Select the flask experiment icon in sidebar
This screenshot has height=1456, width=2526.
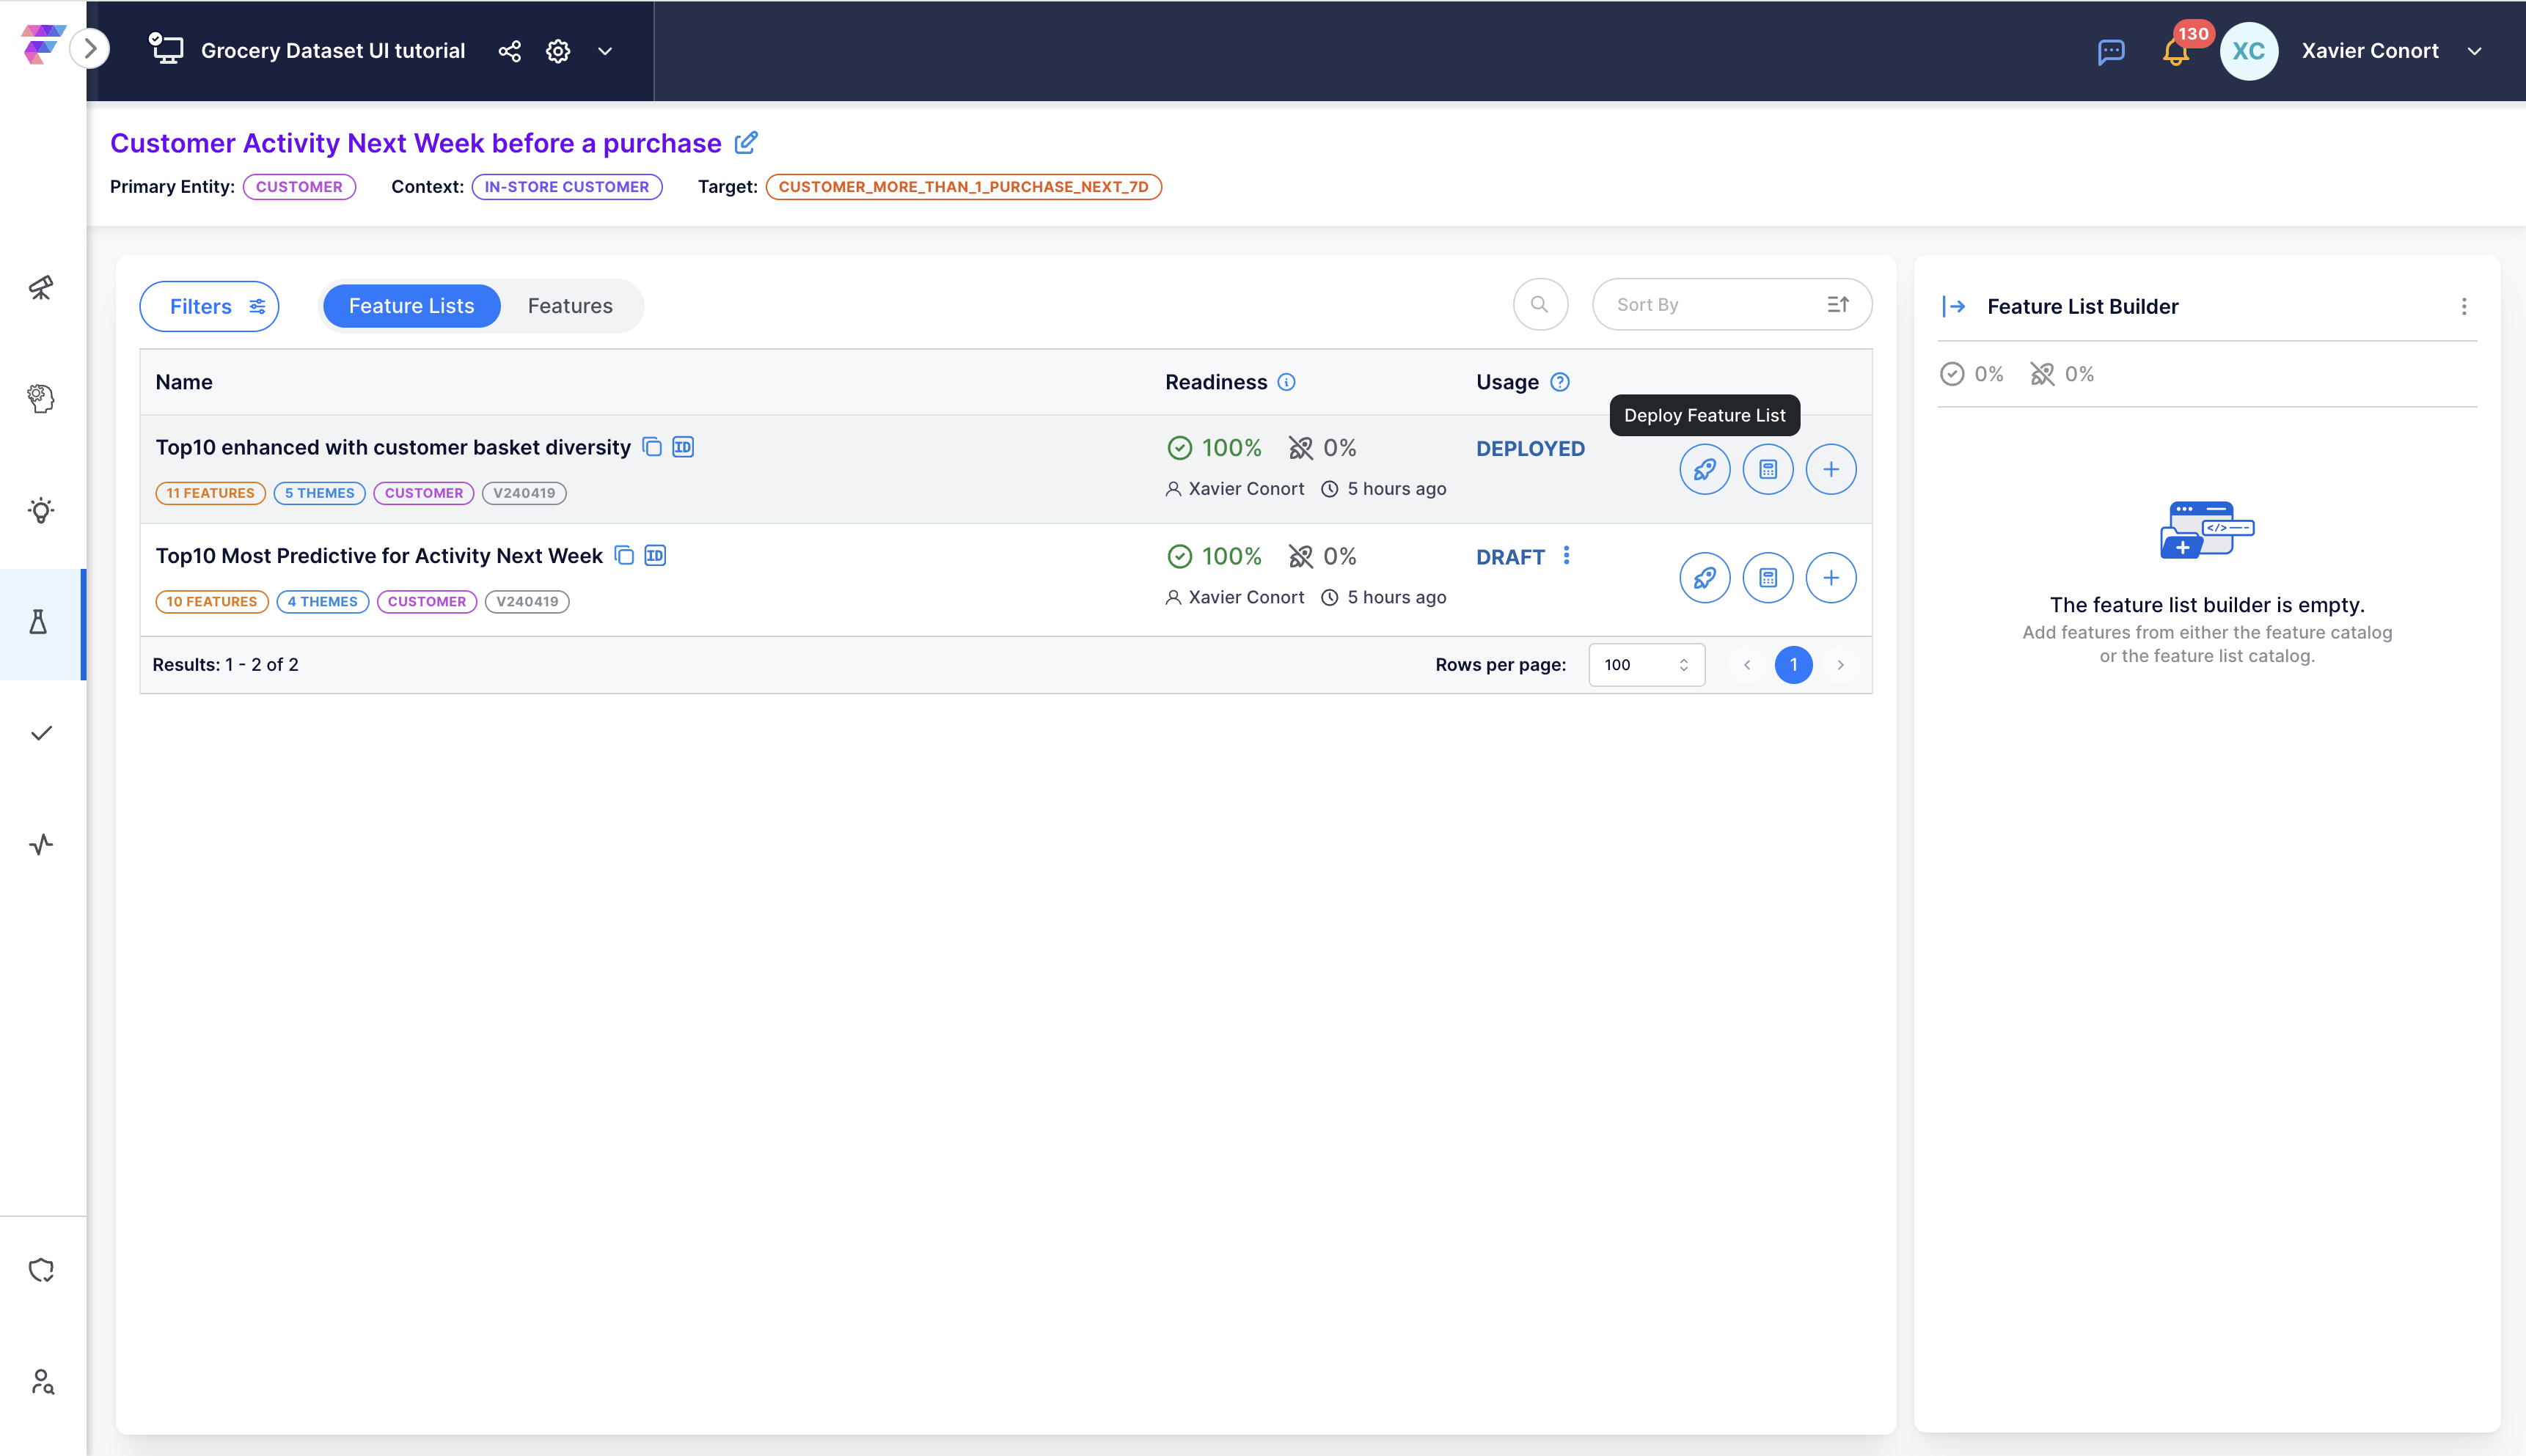coord(39,622)
